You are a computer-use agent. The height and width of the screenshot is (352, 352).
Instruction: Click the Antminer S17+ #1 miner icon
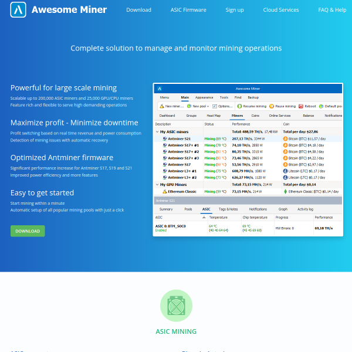point(165,145)
